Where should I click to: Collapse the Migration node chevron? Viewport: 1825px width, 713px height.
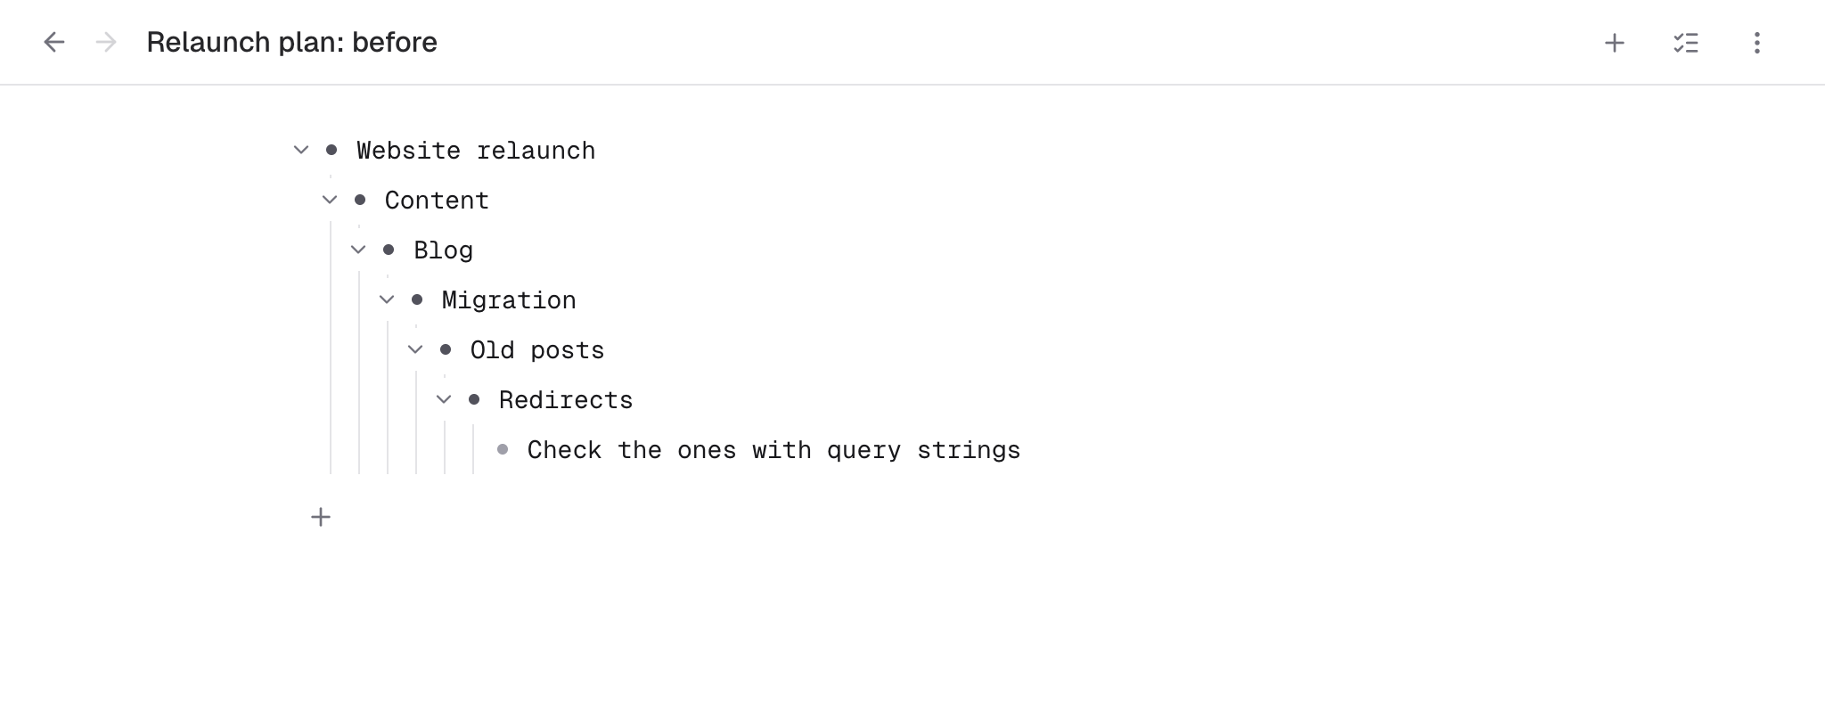pyautogui.click(x=387, y=299)
